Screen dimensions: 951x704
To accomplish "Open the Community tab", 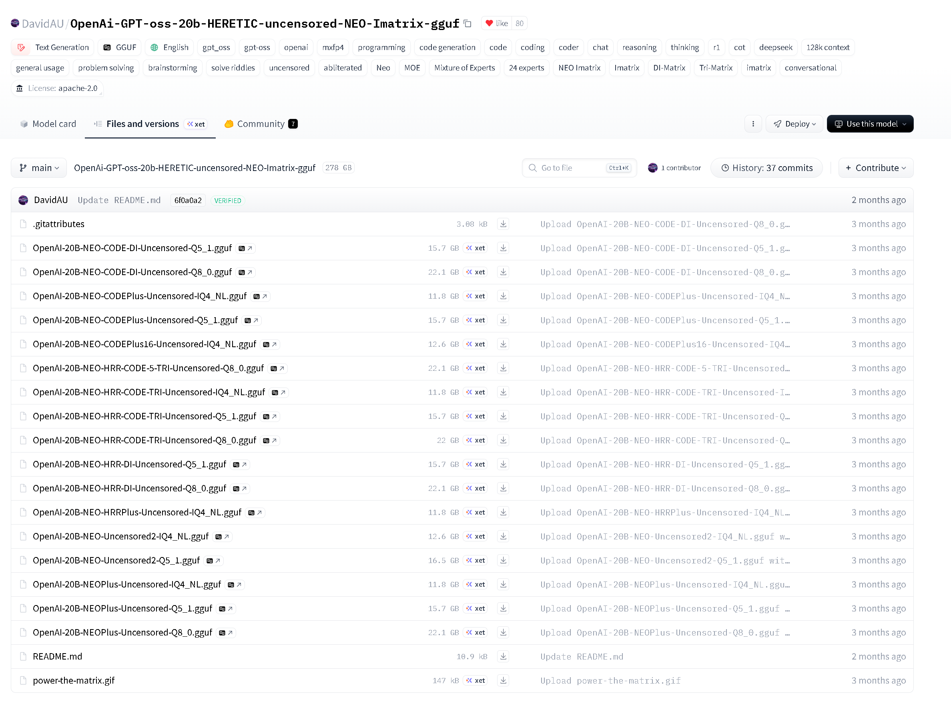I will 260,124.
